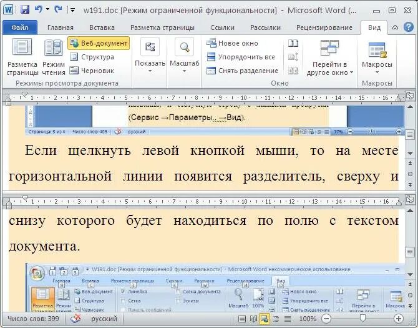
Task: Open the proofing errors icon in status bar
Action: coord(75,319)
